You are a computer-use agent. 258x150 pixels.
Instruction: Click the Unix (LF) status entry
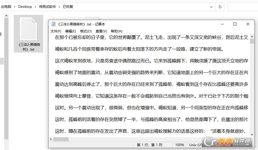coord(196,145)
